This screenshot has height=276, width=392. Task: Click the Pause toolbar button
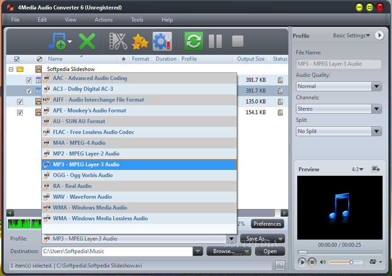pos(215,41)
